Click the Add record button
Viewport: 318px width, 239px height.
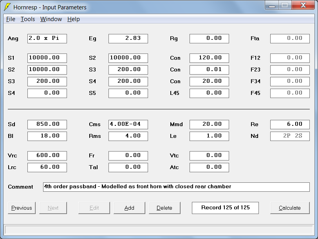pos(129,208)
